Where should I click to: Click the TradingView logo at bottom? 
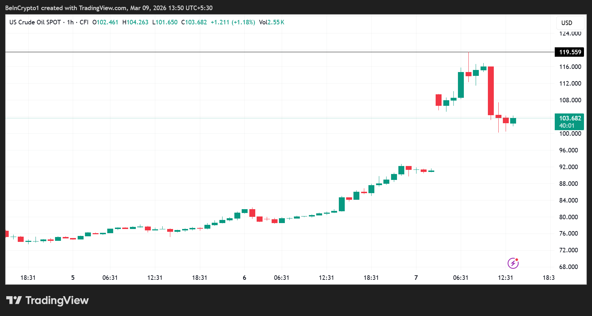point(47,300)
